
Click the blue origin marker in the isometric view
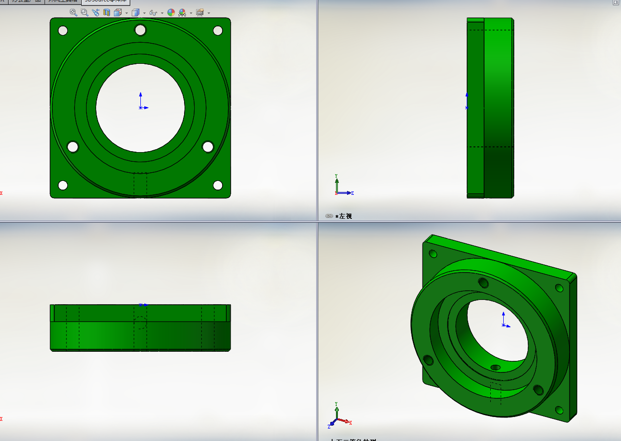[x=505, y=320]
